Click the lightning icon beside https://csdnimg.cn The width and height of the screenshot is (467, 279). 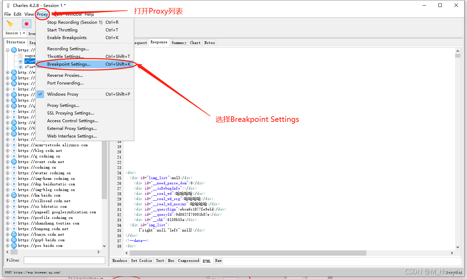coord(14,167)
